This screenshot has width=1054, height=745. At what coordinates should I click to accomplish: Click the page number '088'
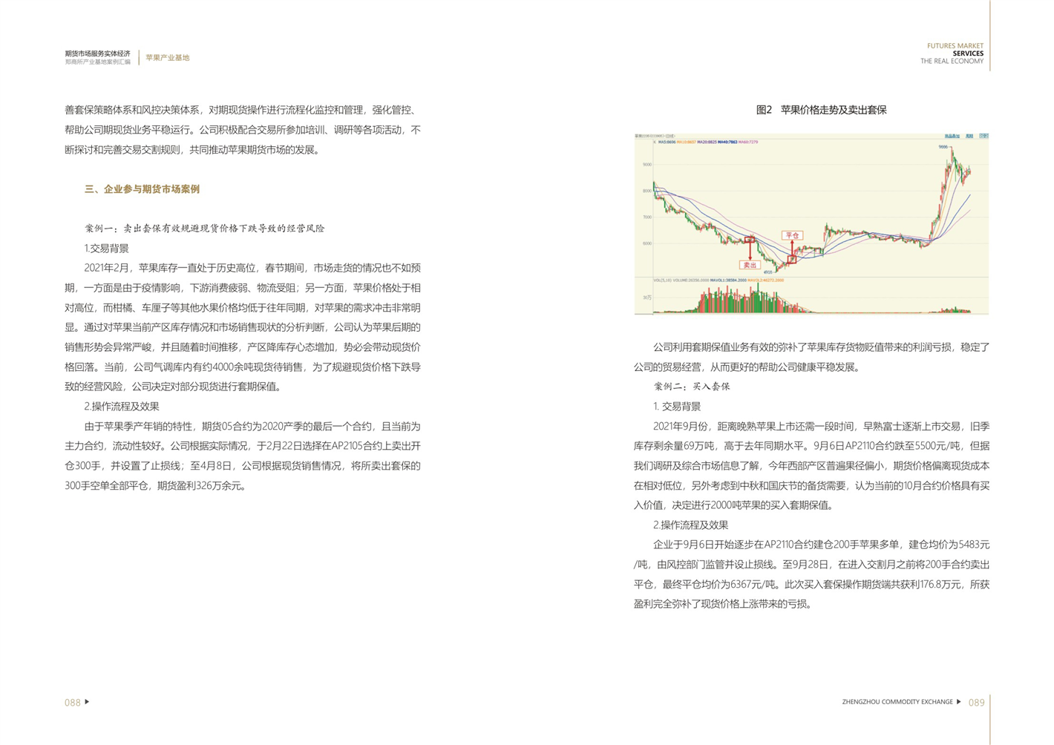coord(72,702)
